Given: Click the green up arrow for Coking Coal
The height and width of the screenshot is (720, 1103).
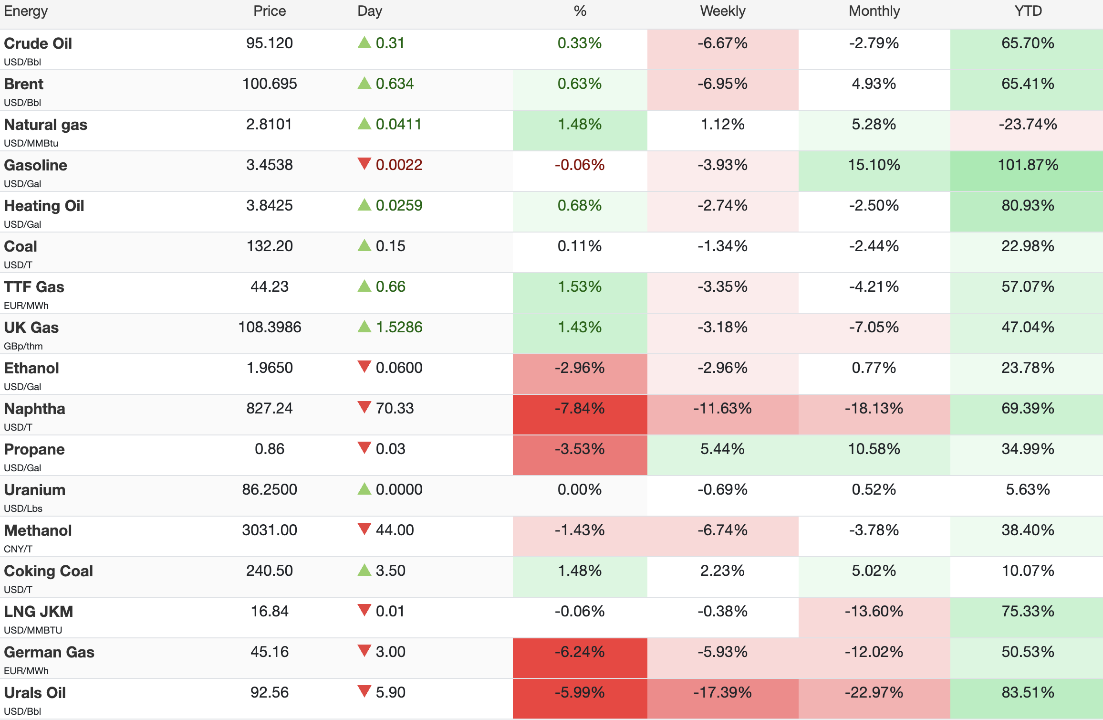Looking at the screenshot, I should click(364, 570).
